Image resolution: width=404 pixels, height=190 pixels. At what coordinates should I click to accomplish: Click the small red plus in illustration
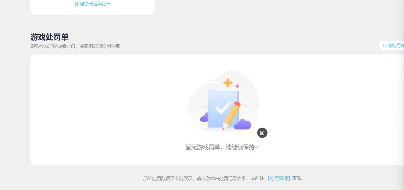tap(237, 86)
